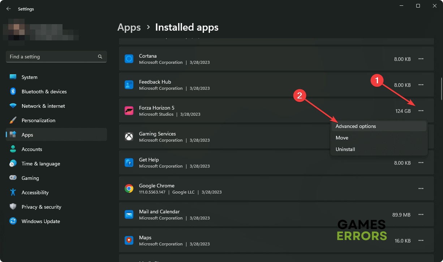Open more options for Cortana
The image size is (443, 262).
point(421,59)
